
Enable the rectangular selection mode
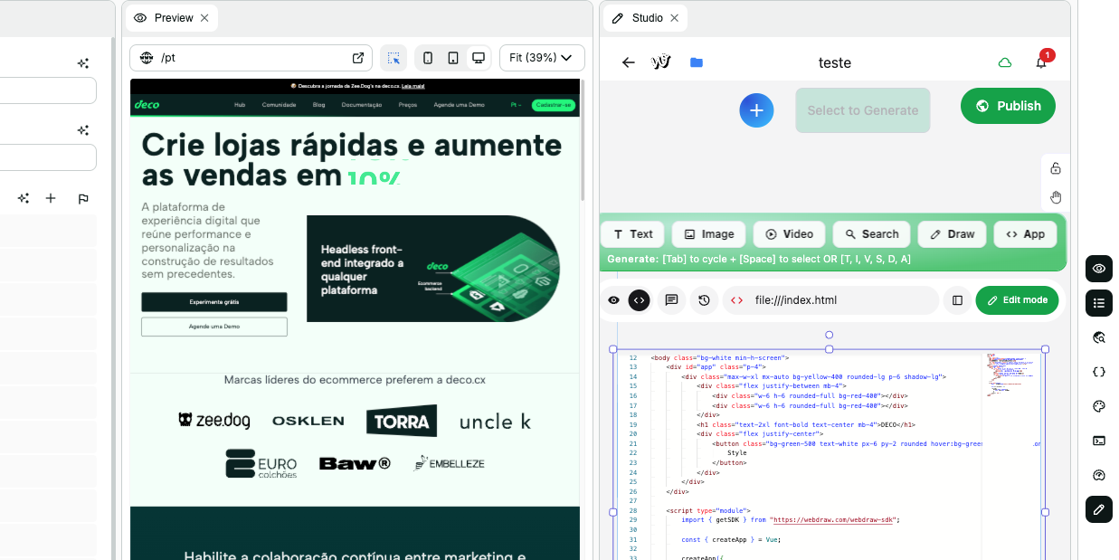point(394,57)
